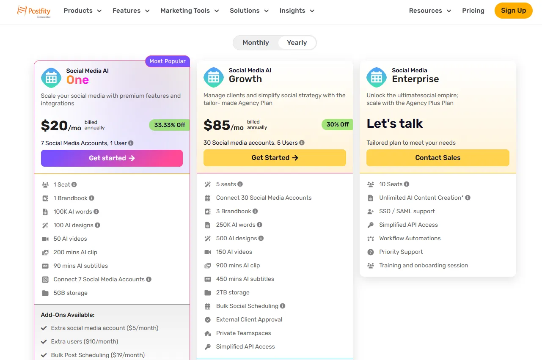Click the Contact Sales button
The height and width of the screenshot is (360, 542).
(437, 158)
